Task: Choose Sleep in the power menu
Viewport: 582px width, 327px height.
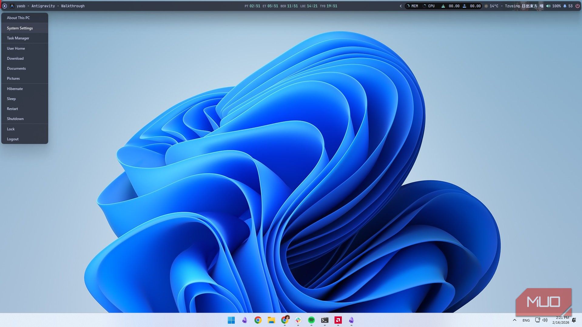Action: 25,99
